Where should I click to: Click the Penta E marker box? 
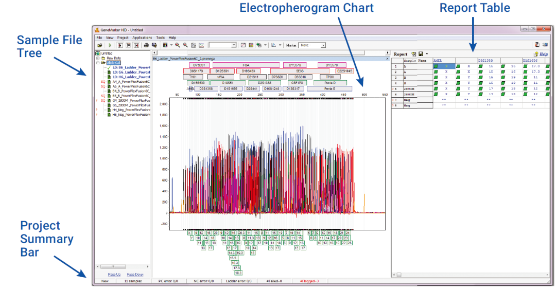pos(329,89)
